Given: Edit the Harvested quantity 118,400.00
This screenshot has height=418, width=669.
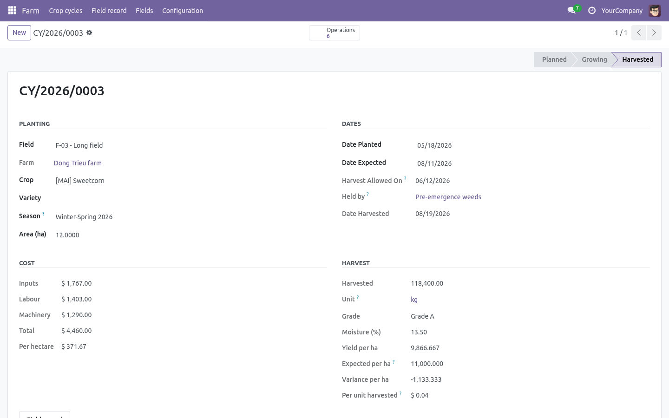Looking at the screenshot, I should pyautogui.click(x=427, y=283).
